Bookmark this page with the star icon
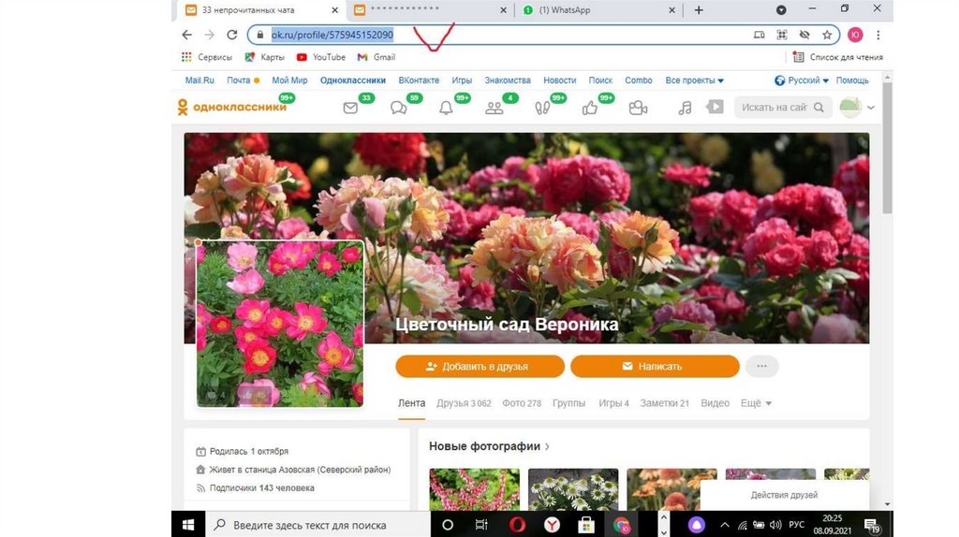This screenshot has width=959, height=537. pyautogui.click(x=827, y=35)
